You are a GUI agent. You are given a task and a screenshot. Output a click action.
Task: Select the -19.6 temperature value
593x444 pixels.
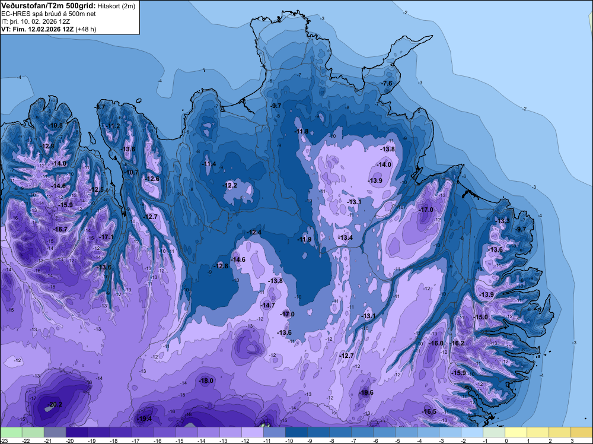click(x=366, y=392)
